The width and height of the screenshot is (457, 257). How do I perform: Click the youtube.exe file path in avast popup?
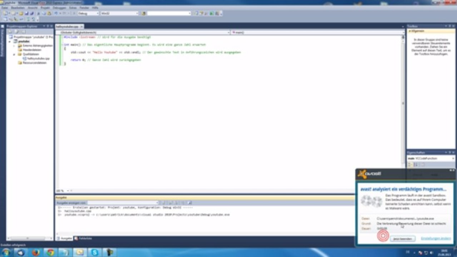coord(405,218)
